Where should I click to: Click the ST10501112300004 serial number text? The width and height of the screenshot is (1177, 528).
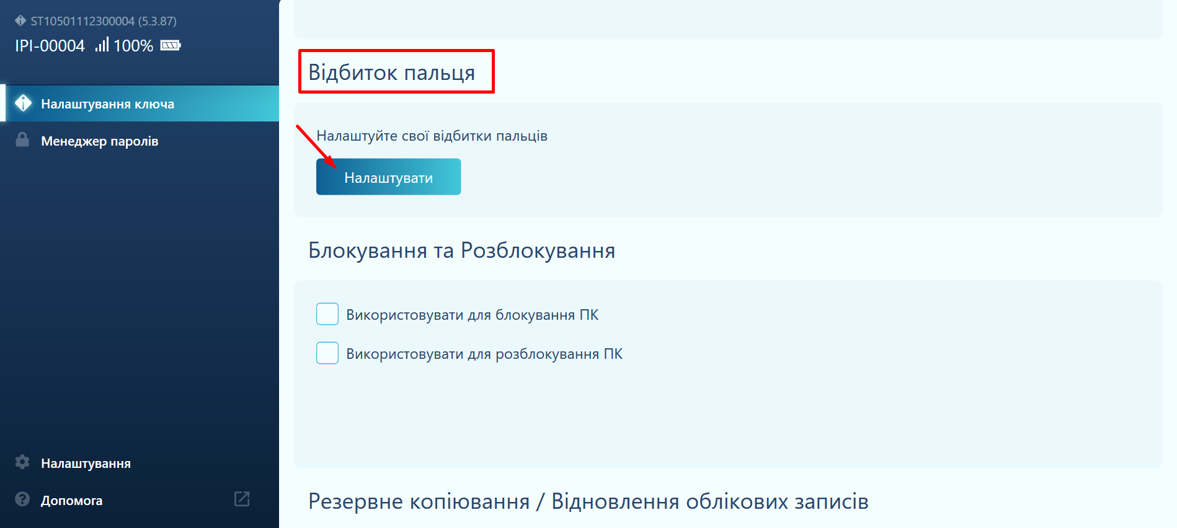[82, 21]
